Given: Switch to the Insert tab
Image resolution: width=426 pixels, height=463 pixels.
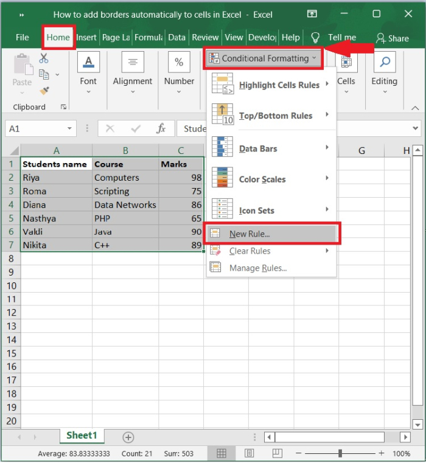Looking at the screenshot, I should point(86,38).
